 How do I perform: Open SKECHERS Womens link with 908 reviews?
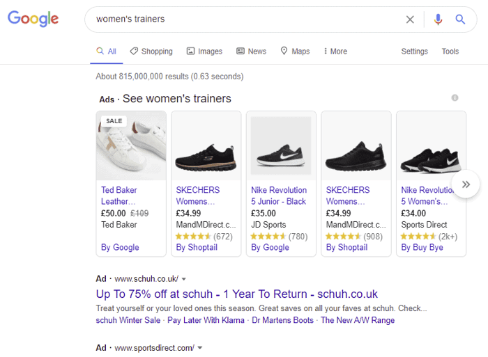tap(348, 196)
